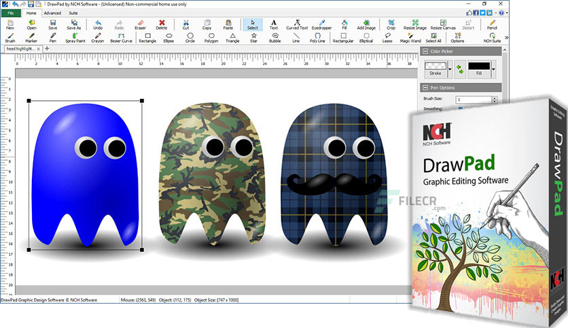Select the Triangle shape tool
Viewport: 568px width, 328px height.
point(232,38)
